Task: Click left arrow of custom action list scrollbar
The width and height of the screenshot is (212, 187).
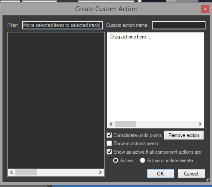Action: 112,124
